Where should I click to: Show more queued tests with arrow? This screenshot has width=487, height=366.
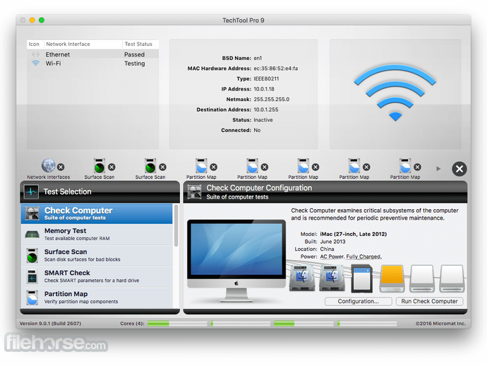click(438, 169)
